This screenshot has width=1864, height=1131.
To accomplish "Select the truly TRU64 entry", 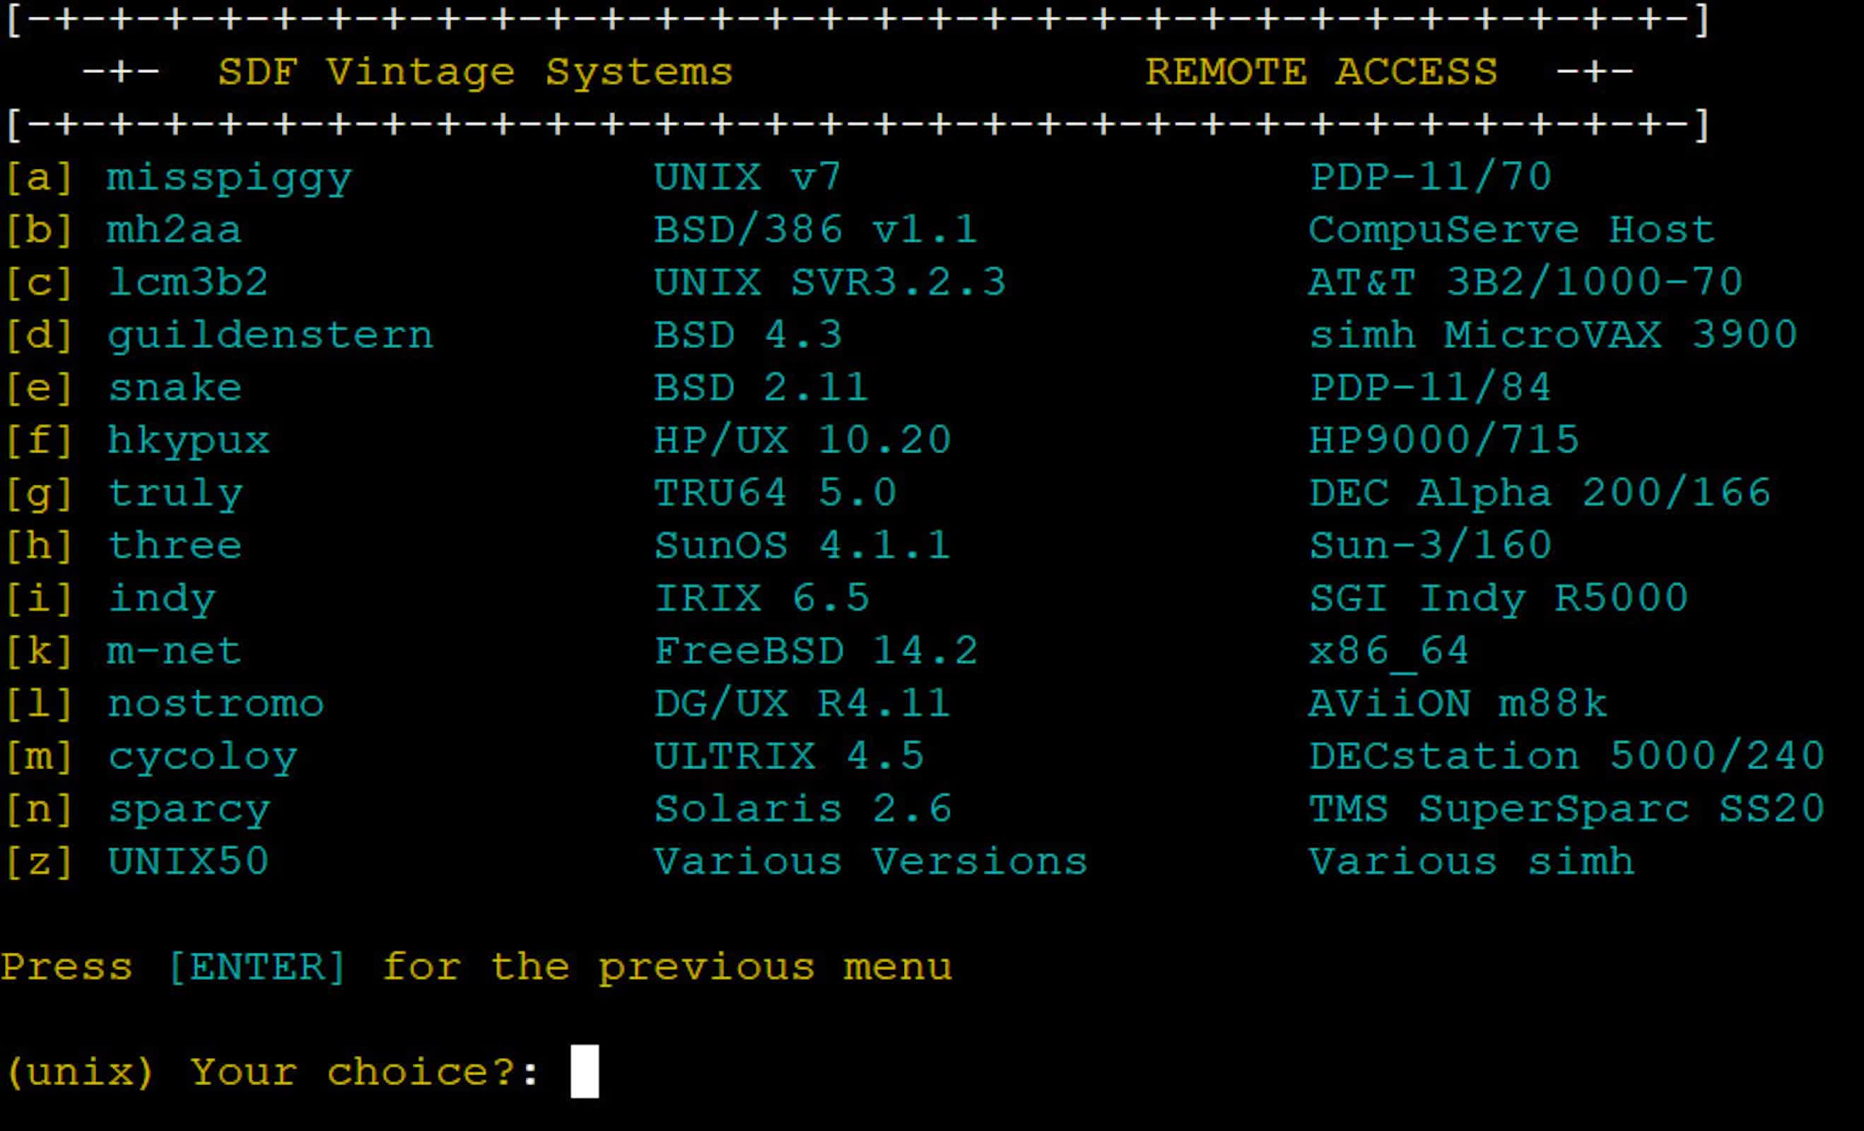I will pos(175,493).
